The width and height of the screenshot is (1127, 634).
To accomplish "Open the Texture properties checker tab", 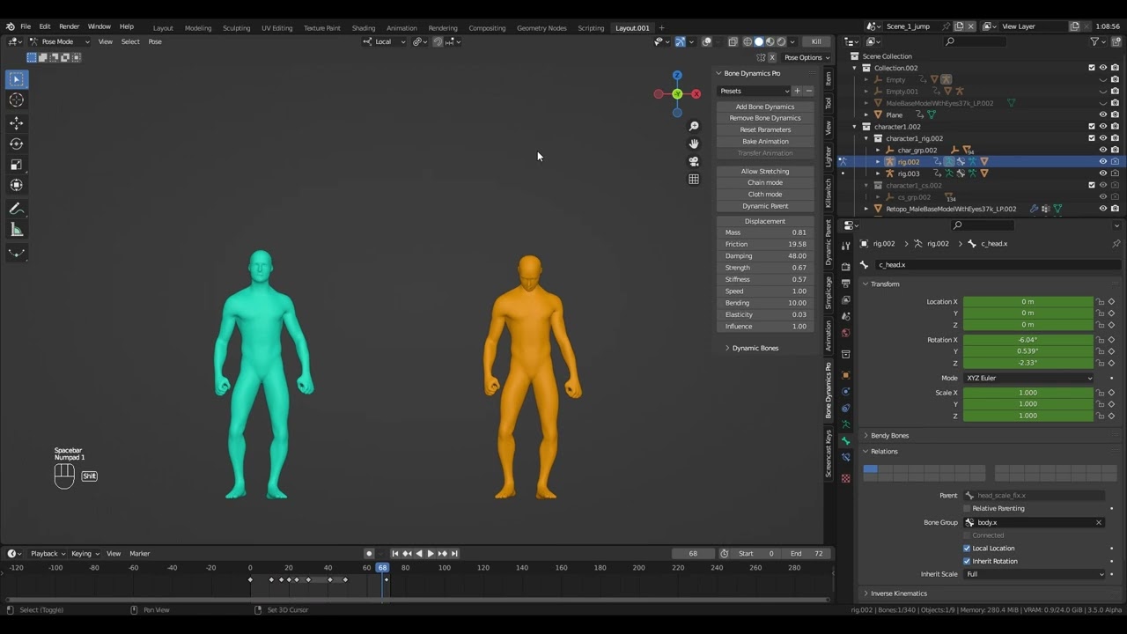I will coord(846,478).
